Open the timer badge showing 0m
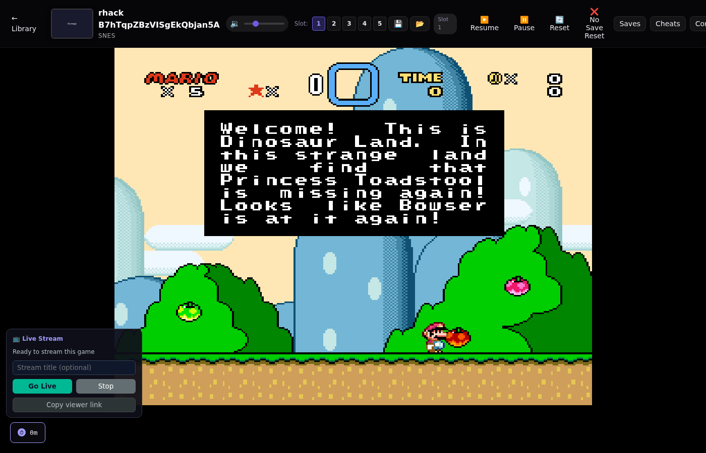706x453 pixels. click(28, 432)
